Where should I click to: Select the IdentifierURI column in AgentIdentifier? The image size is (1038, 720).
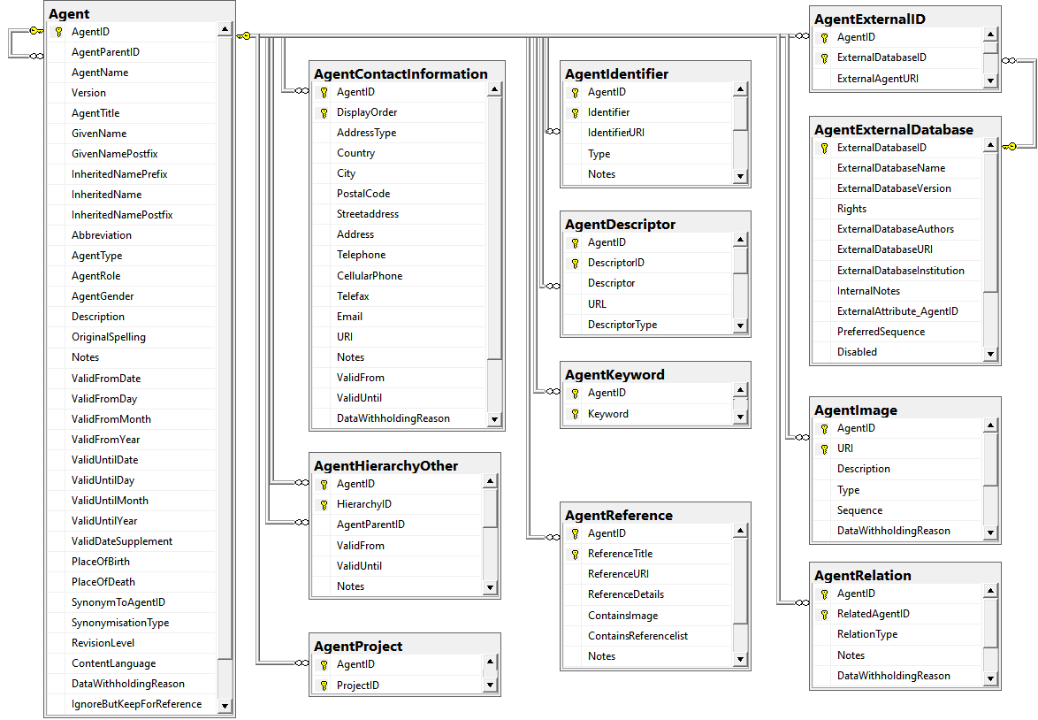647,133
